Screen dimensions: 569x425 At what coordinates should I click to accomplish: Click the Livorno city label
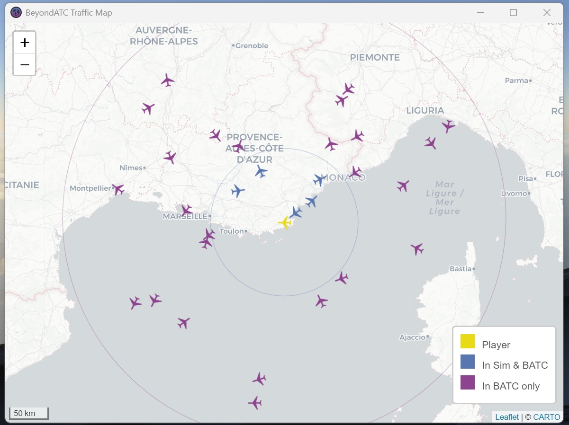click(x=514, y=194)
